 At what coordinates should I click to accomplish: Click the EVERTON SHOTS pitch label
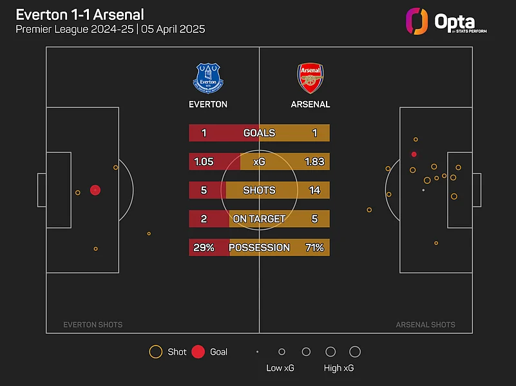coord(93,325)
